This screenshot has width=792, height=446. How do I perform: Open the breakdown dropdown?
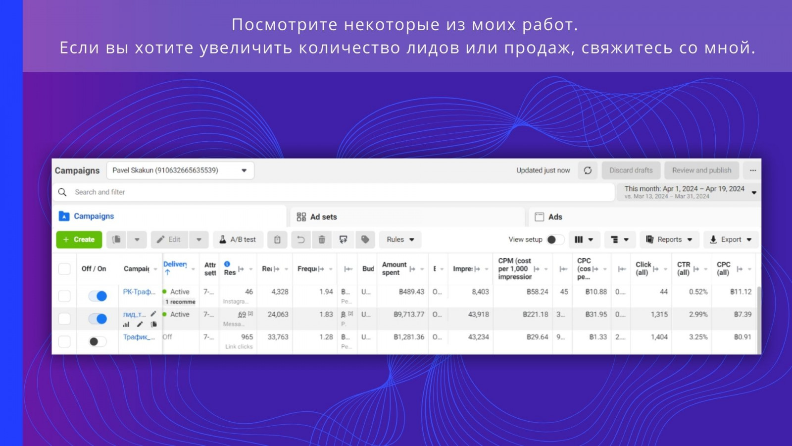pyautogui.click(x=620, y=239)
